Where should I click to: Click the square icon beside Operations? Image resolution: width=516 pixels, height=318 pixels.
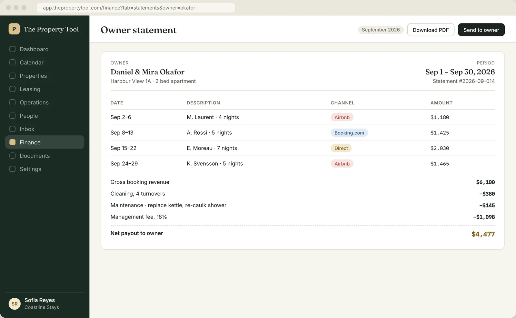tap(13, 102)
